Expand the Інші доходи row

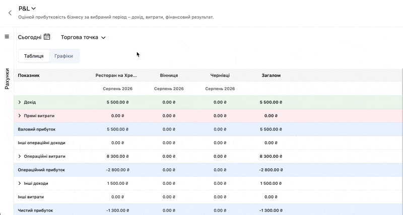(20, 183)
